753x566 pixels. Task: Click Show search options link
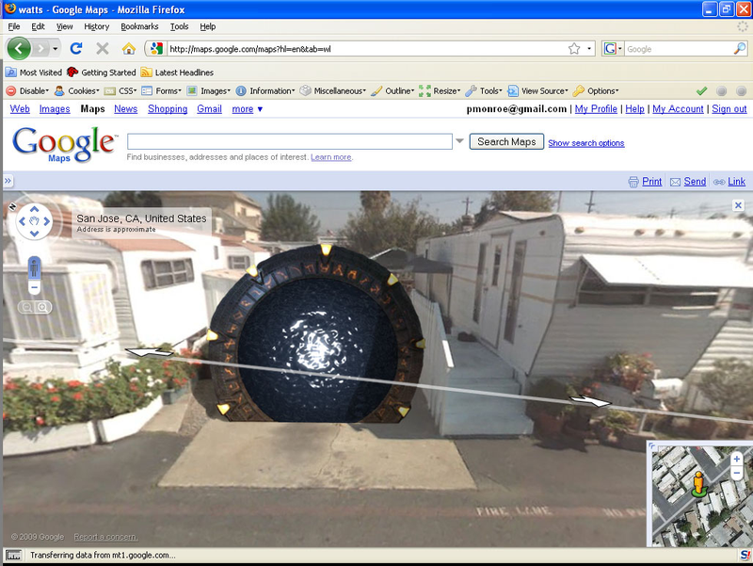tap(585, 143)
